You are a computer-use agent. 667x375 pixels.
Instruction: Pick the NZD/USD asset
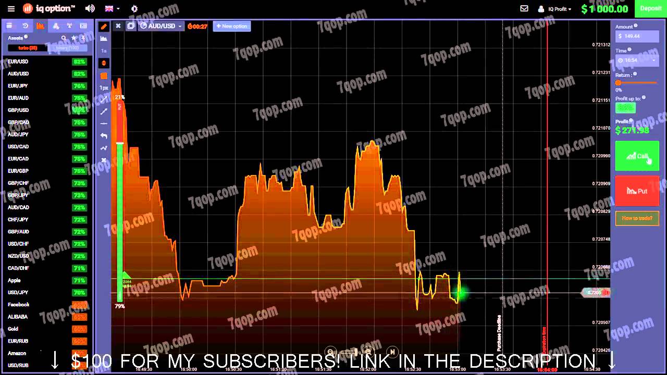(47, 256)
